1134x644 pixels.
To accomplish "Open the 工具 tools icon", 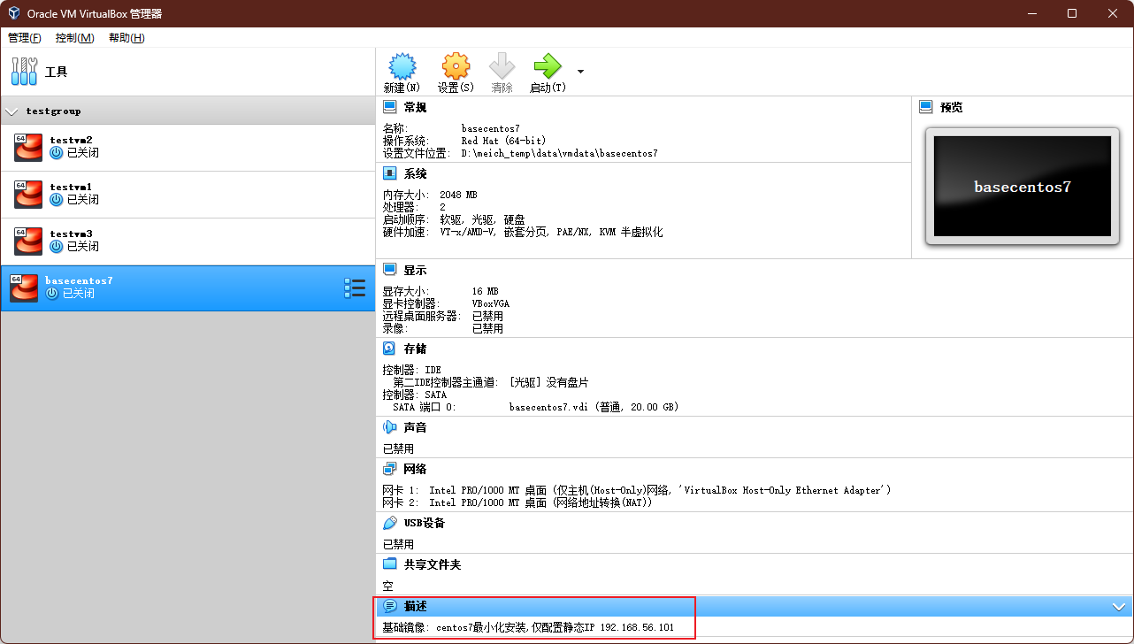I will point(24,72).
